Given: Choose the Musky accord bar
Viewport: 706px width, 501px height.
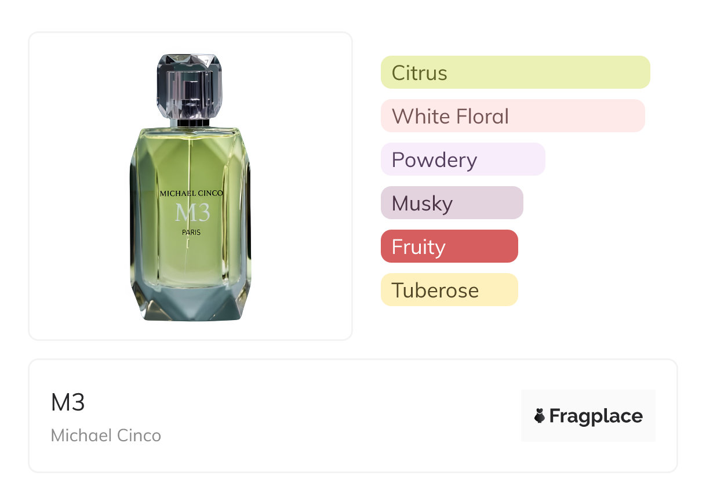Looking at the screenshot, I should coord(452,203).
